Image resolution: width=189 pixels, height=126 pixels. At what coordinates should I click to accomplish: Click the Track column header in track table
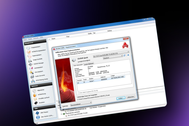(x=85, y=80)
